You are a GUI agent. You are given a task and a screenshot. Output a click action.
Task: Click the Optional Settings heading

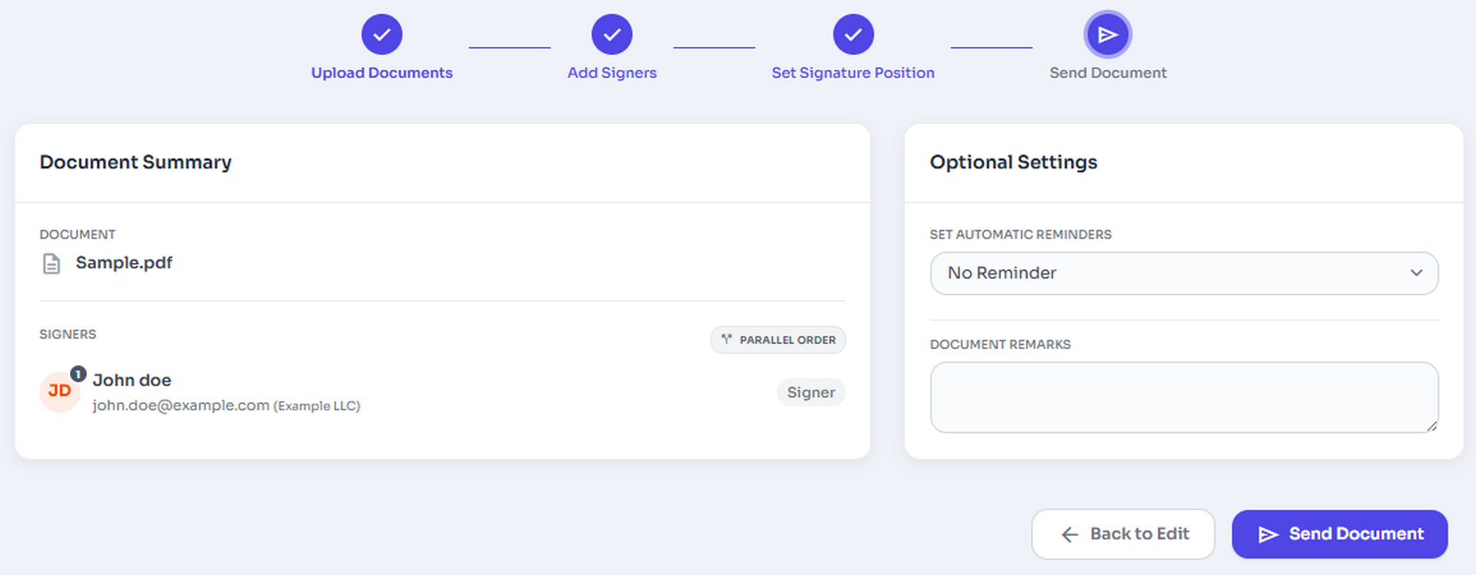coord(1013,162)
